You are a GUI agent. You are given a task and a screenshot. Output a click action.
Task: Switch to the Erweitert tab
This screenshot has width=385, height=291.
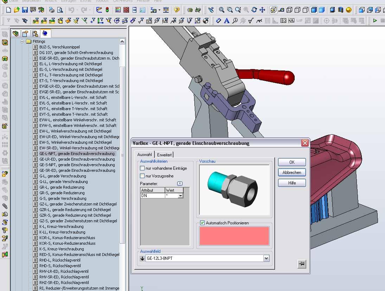click(x=164, y=155)
